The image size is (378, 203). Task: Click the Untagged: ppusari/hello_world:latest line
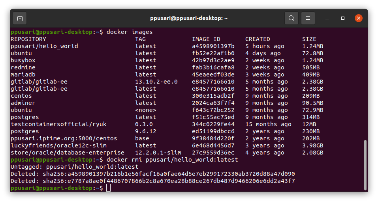[75, 167]
